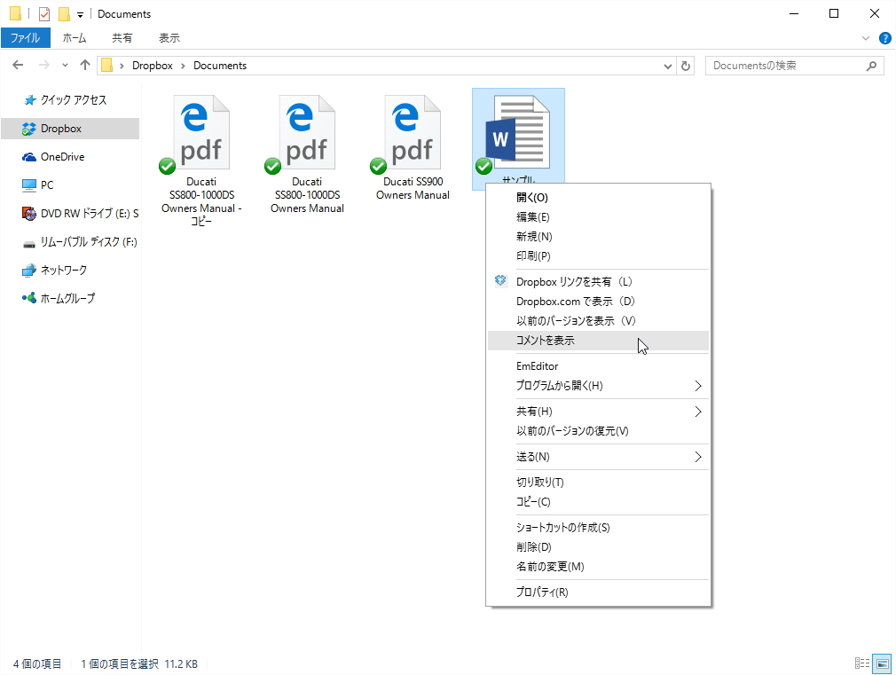Select the large thumbnails view icon

(881, 663)
